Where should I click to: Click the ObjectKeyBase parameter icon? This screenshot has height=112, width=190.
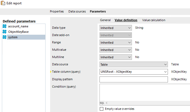click(x=4, y=32)
